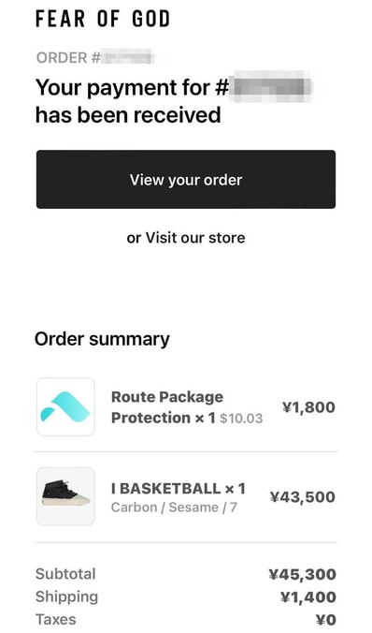Click the Taxes amount ¥0
372x633 pixels.
pos(326,619)
